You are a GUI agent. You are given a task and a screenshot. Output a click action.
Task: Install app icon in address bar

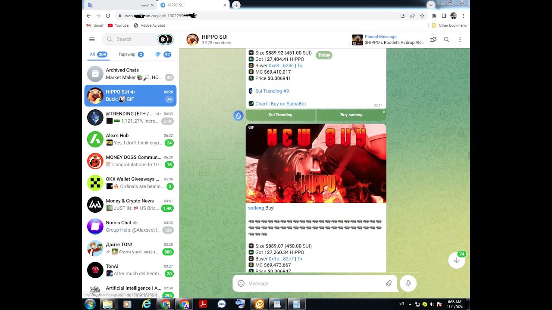402,16
